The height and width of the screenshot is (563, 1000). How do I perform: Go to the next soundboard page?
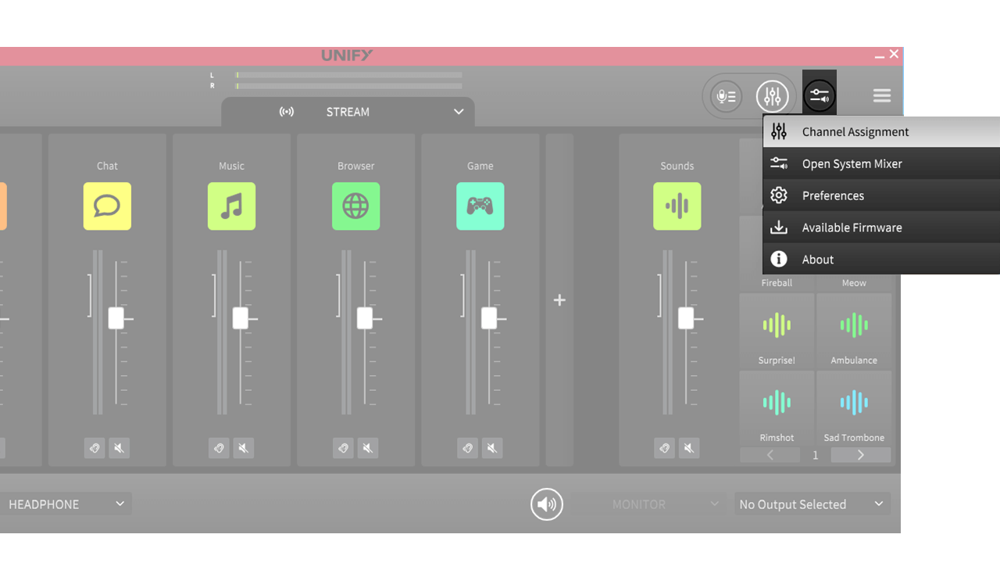pos(860,454)
